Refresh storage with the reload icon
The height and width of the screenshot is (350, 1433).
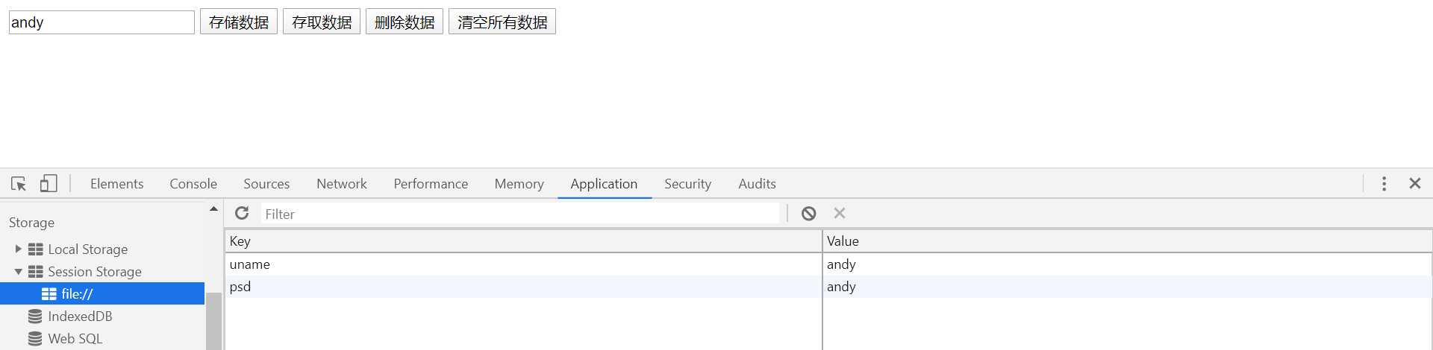(242, 214)
